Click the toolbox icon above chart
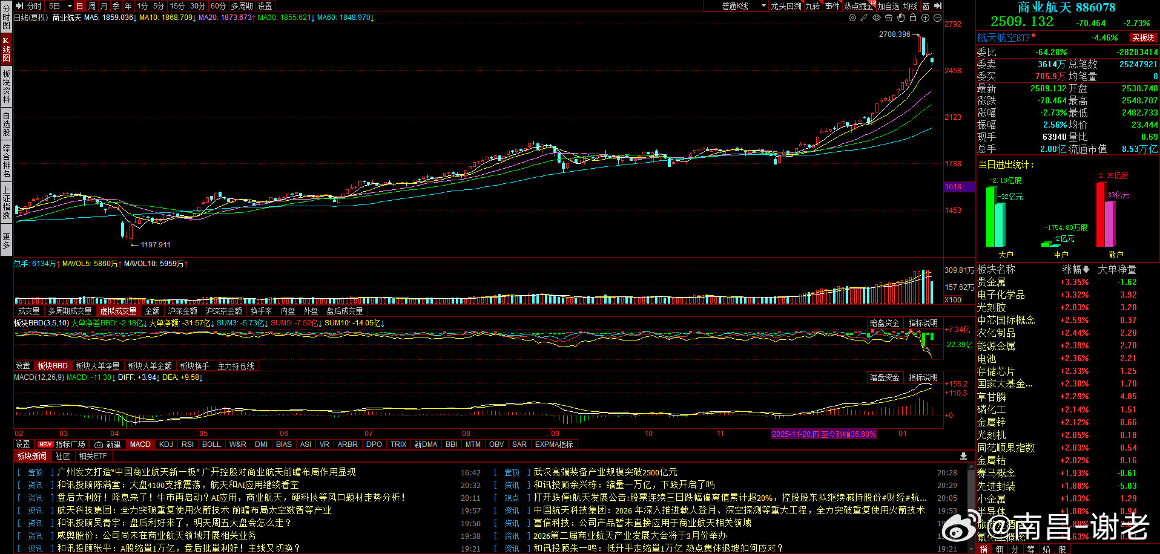The width and height of the screenshot is (1160, 554). click(889, 18)
